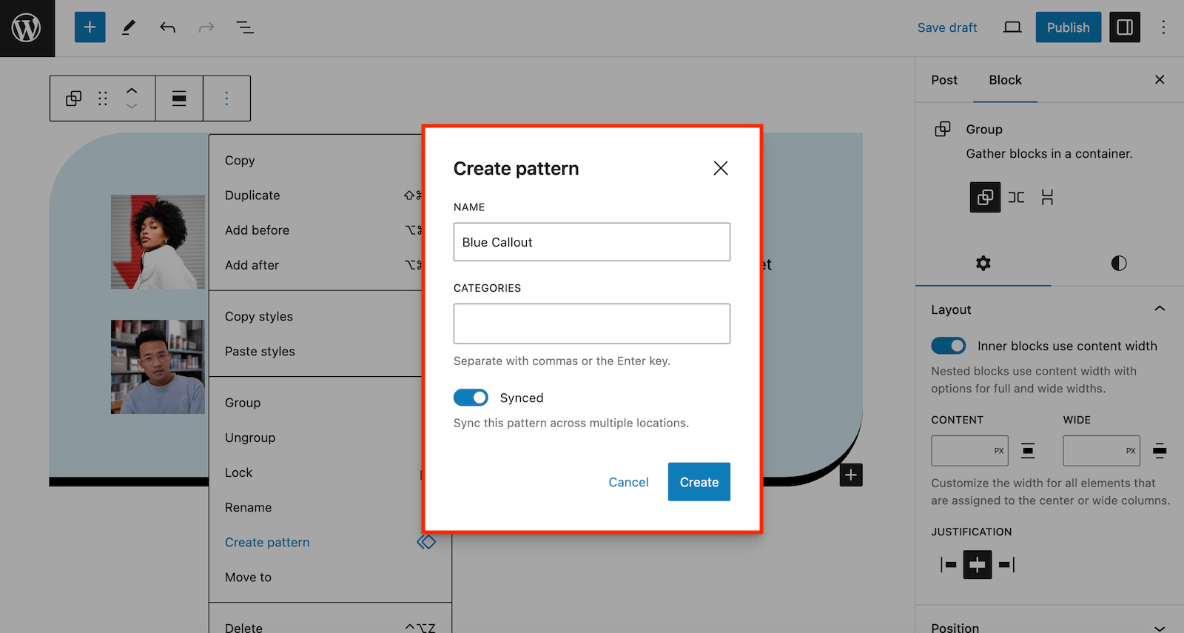Open the block Styles half-circle tab
Screen dimensions: 1184x633
pos(1118,264)
